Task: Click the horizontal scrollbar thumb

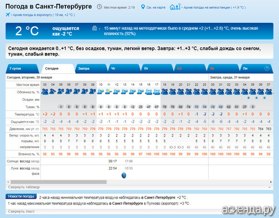Action: point(59,182)
